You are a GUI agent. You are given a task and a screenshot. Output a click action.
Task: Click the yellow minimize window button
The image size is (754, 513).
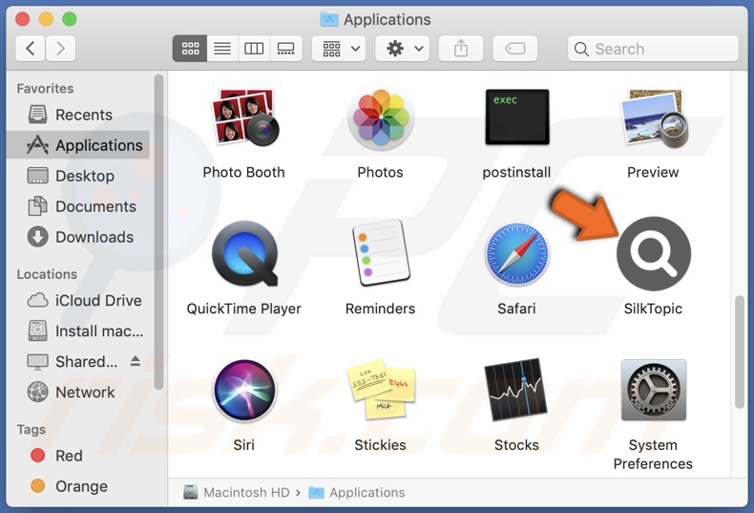46,19
